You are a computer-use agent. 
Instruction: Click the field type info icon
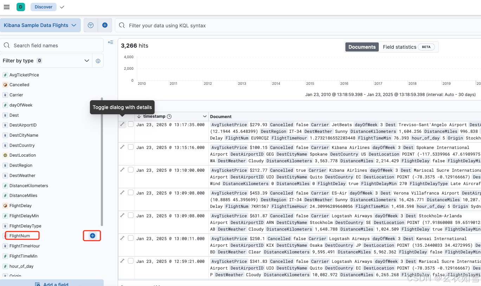[98, 61]
